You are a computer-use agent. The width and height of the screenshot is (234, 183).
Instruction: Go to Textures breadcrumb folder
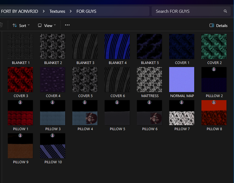pos(57,11)
